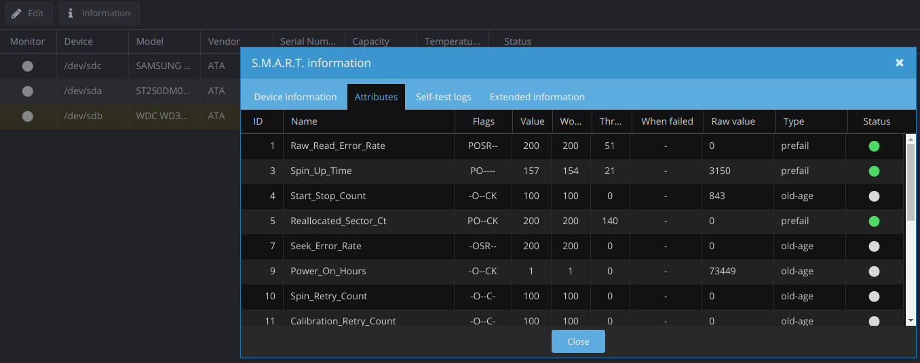Click the Raw_Read_Error_Rate attribute name
Viewport: 920px width, 363px height.
pos(338,146)
